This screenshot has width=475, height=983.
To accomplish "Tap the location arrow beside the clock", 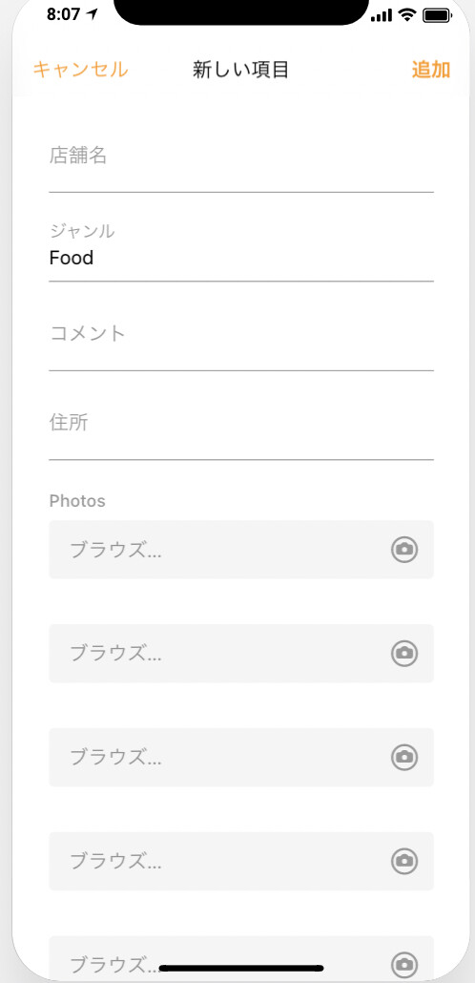I will coord(93,14).
